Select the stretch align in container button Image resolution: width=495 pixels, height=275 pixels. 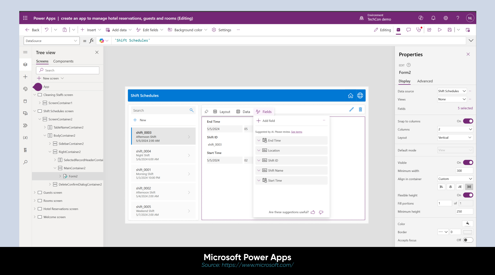coord(469,187)
